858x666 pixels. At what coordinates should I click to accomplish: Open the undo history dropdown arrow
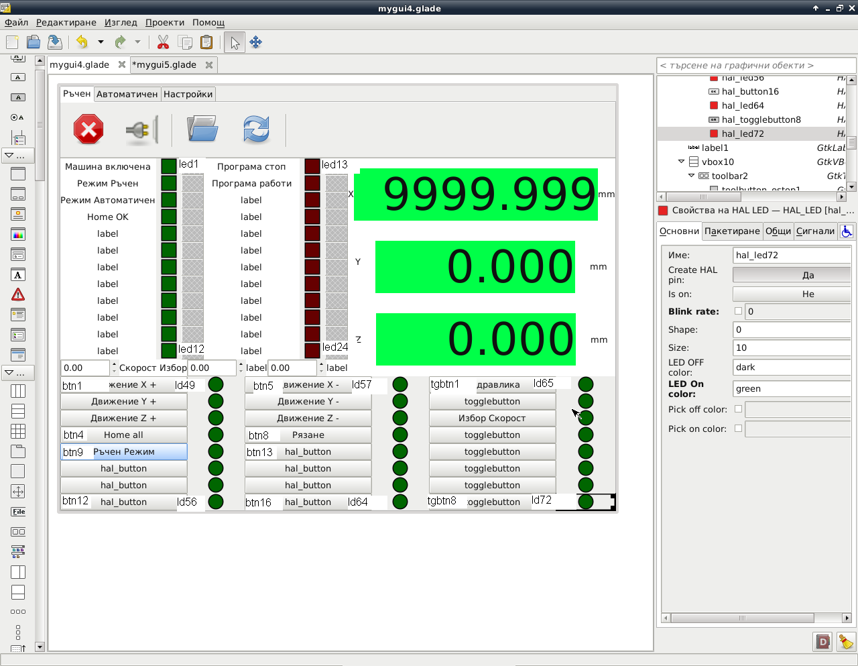[101, 42]
